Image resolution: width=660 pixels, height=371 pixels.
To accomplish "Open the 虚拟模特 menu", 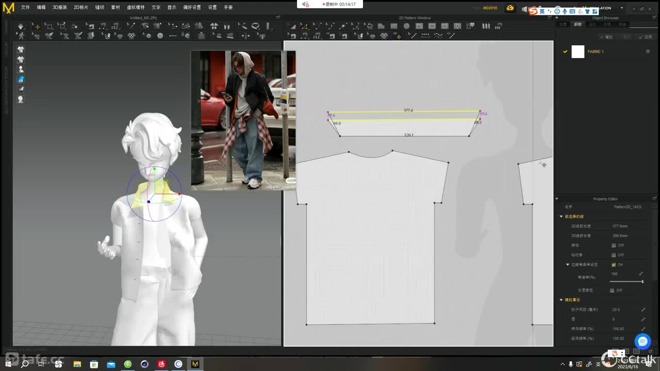I will point(136,7).
